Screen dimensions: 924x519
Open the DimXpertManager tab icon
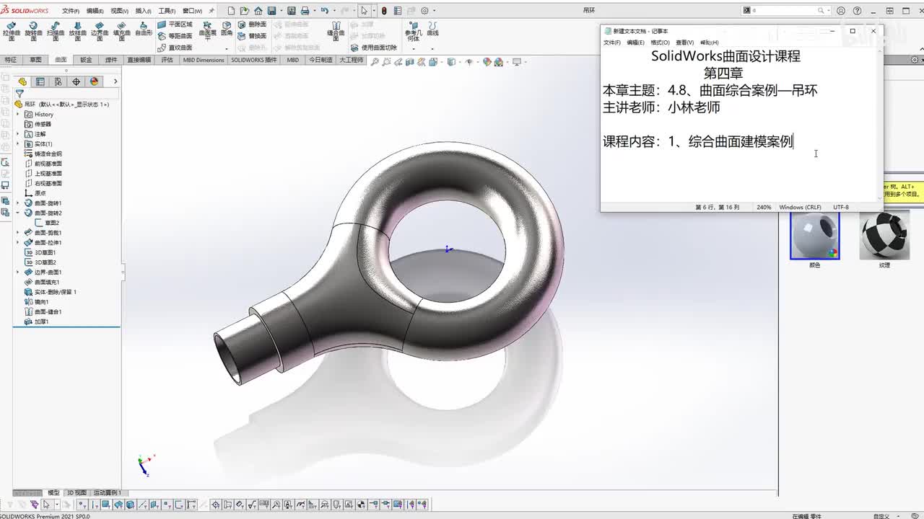tap(77, 81)
